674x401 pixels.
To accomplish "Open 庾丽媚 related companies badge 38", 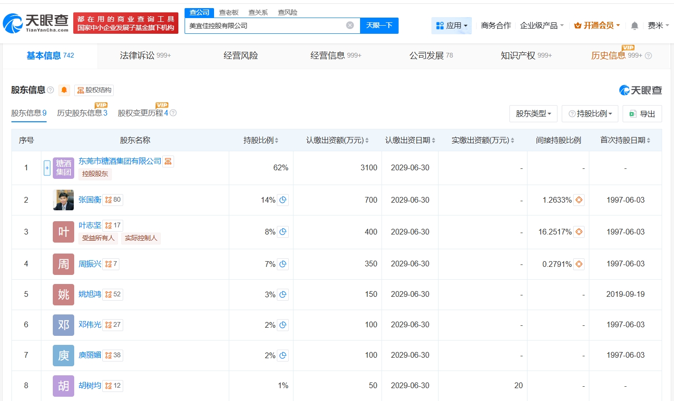I will click(x=113, y=355).
